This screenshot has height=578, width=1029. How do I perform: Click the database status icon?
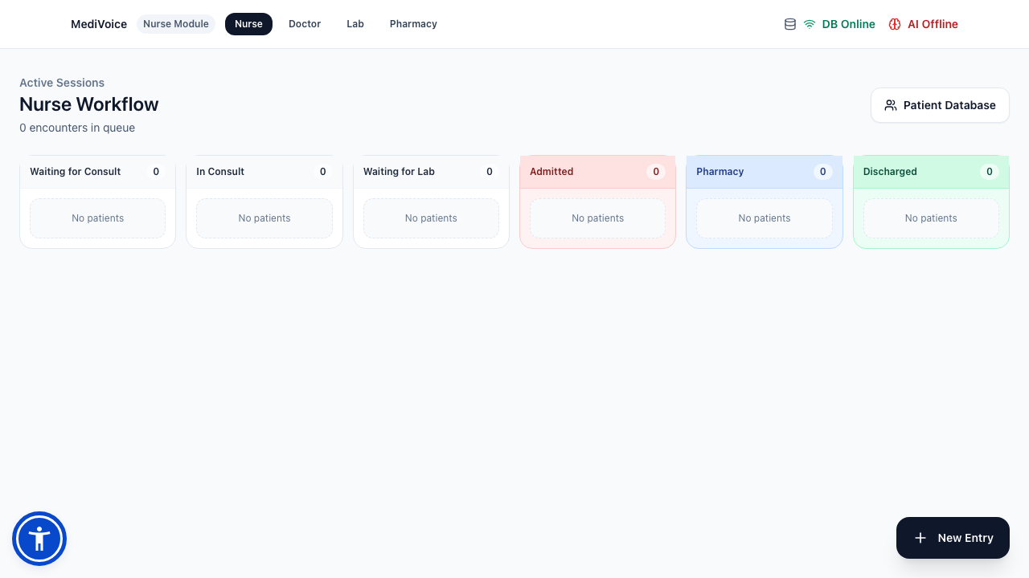click(x=790, y=24)
